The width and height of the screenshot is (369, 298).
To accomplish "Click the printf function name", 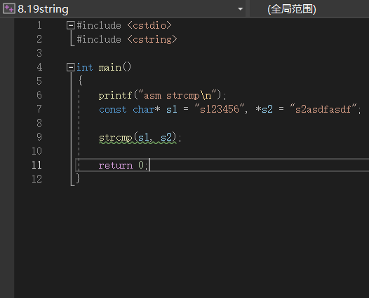I will (x=115, y=96).
